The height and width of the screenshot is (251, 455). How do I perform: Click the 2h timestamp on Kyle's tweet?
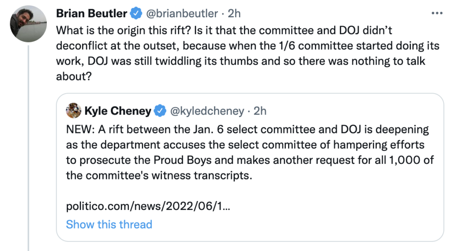click(x=260, y=111)
